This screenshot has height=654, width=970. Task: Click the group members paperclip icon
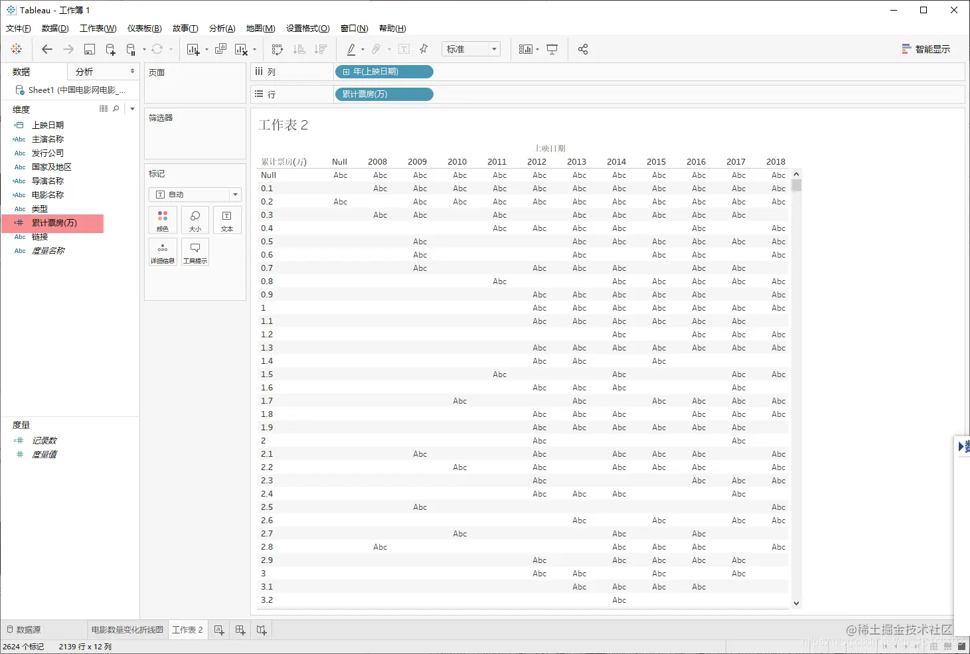(376, 49)
